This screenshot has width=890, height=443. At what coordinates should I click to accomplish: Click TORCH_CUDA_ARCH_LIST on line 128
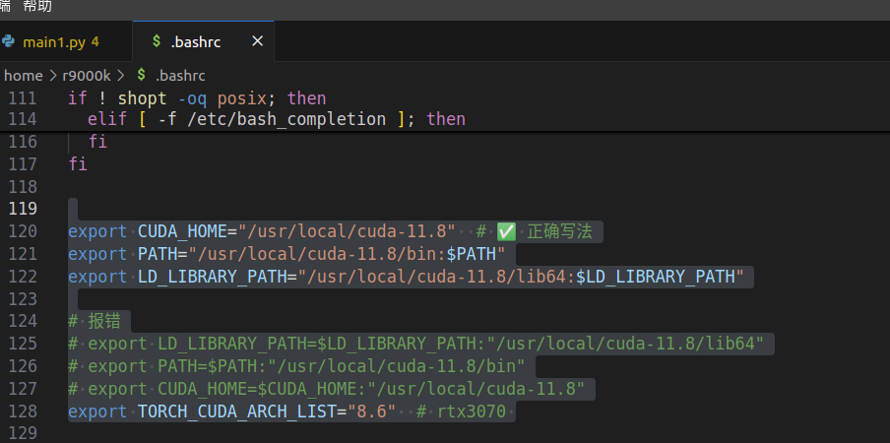238,411
